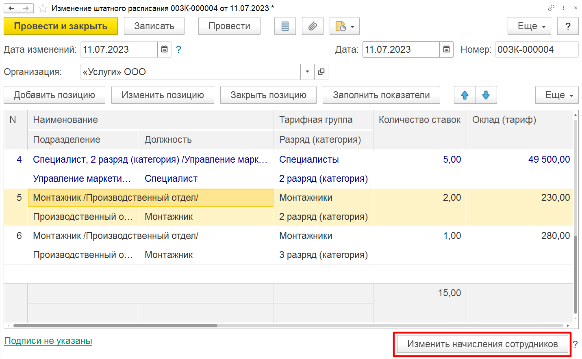Select Управление маркети… department cell
The image size is (582, 359).
point(83,179)
